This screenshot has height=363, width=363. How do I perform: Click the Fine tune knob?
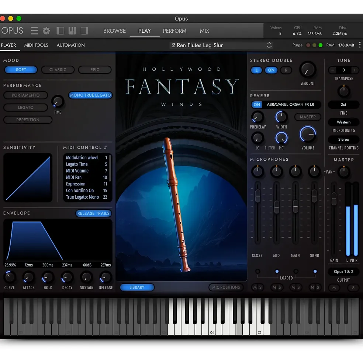[343, 91]
